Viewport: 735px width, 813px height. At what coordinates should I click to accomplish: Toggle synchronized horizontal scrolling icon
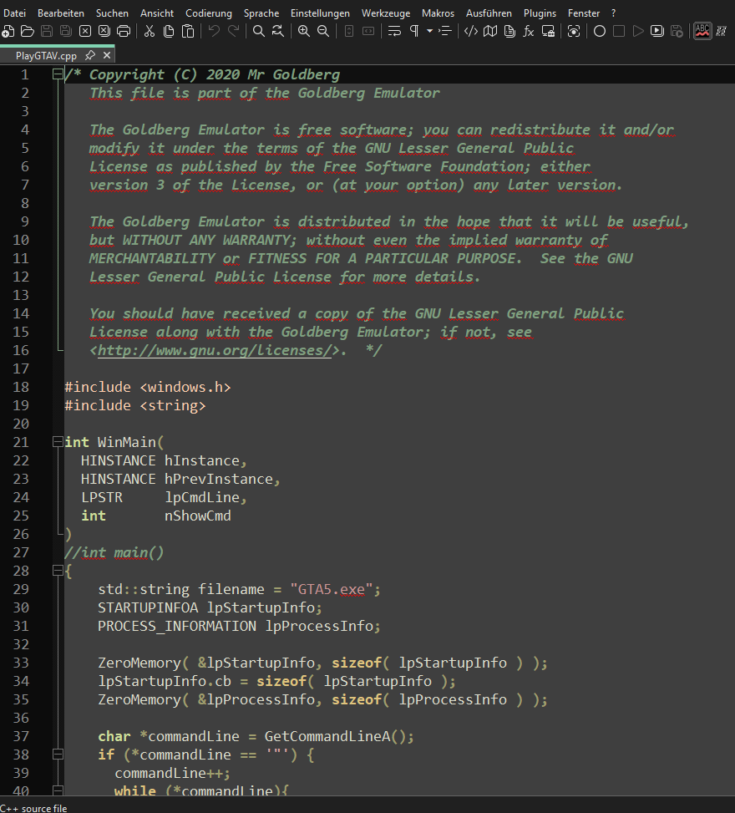click(x=368, y=32)
